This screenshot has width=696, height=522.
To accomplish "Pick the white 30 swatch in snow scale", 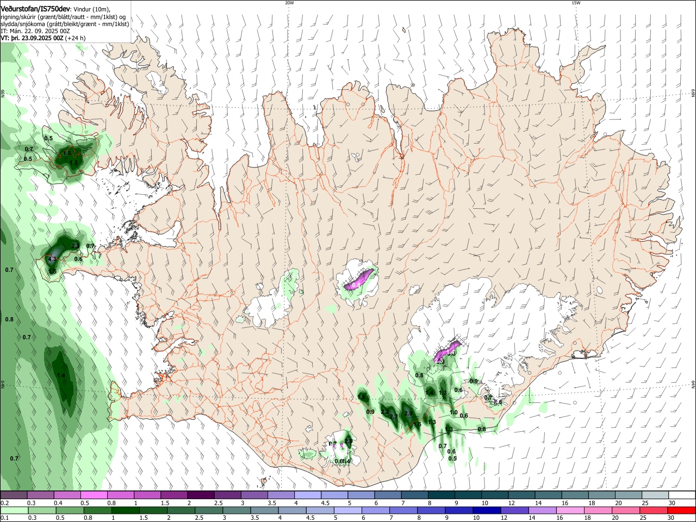I will [682, 495].
